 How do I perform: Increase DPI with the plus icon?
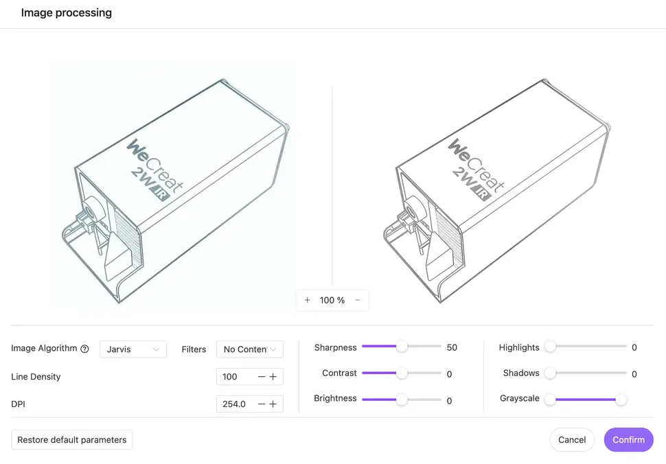(273, 404)
